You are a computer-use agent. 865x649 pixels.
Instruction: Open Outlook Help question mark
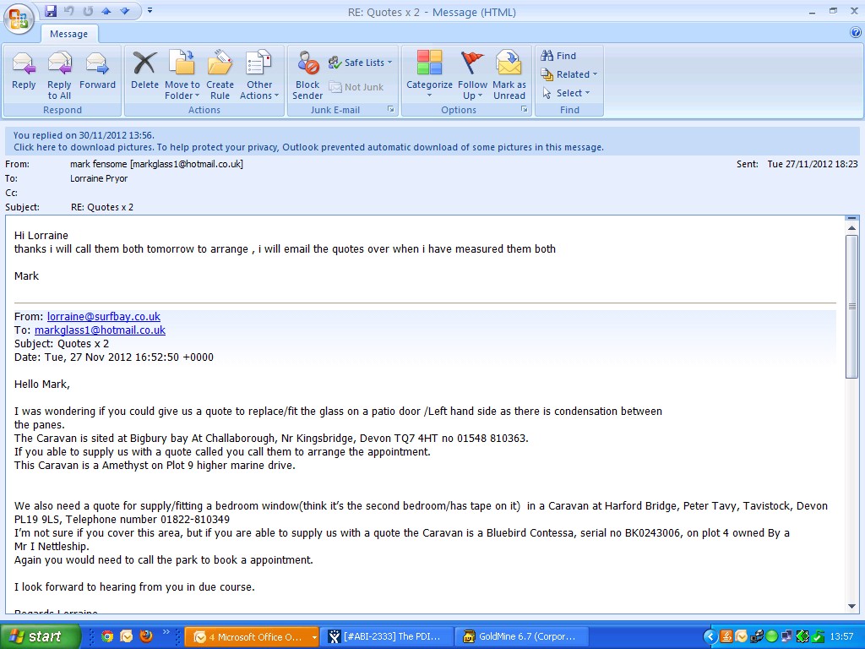tap(856, 33)
